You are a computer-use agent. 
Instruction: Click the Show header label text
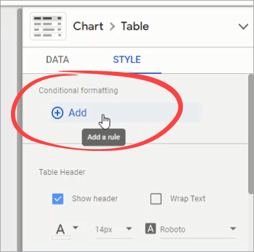[x=95, y=199]
